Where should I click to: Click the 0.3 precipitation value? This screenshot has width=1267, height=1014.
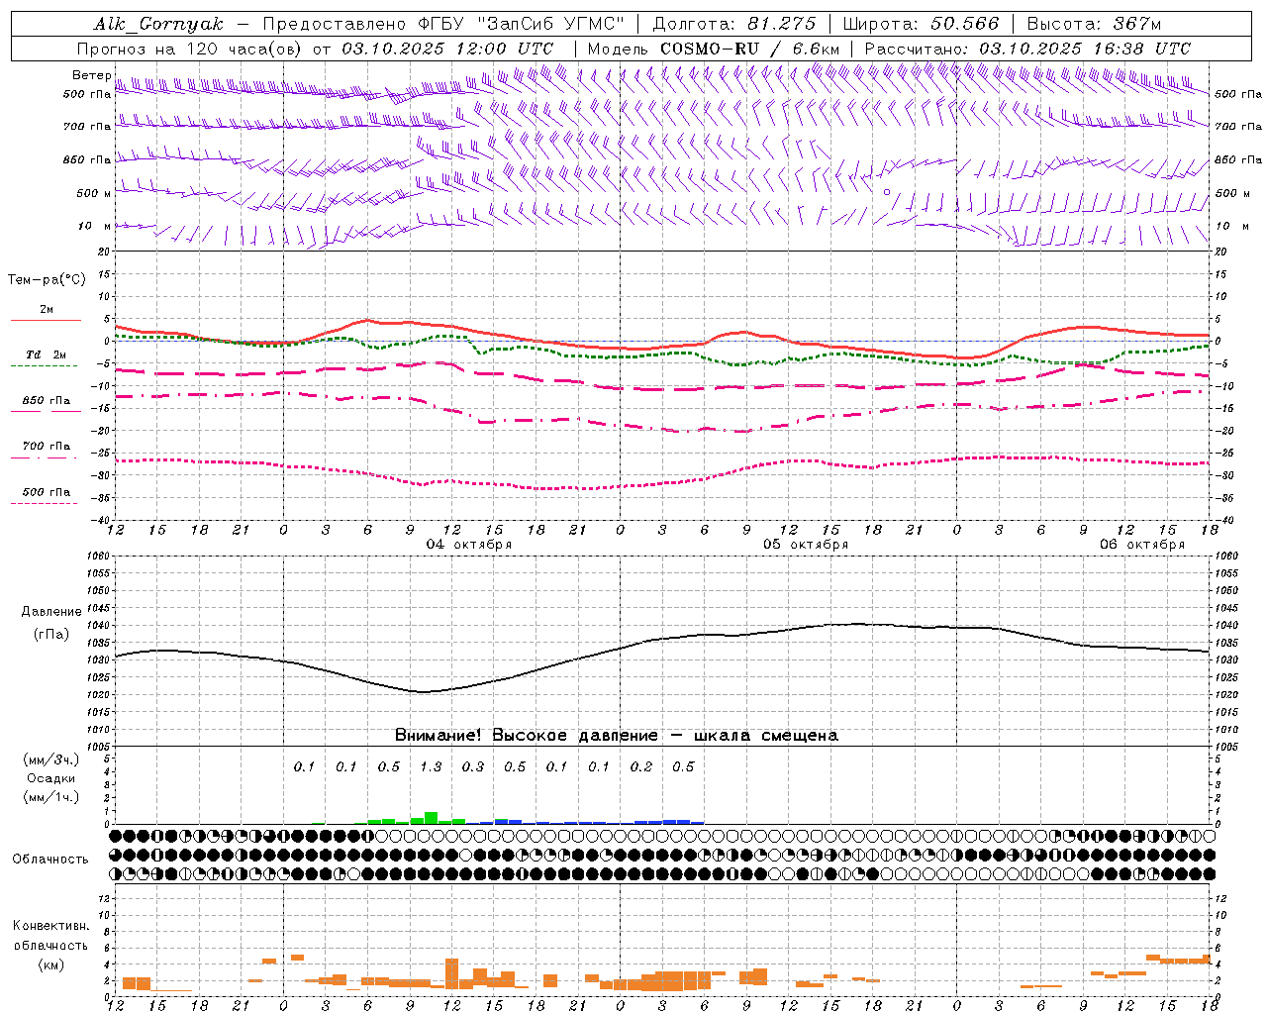coord(473,767)
